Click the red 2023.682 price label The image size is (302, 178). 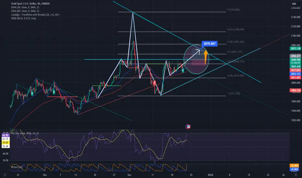(x=296, y=78)
